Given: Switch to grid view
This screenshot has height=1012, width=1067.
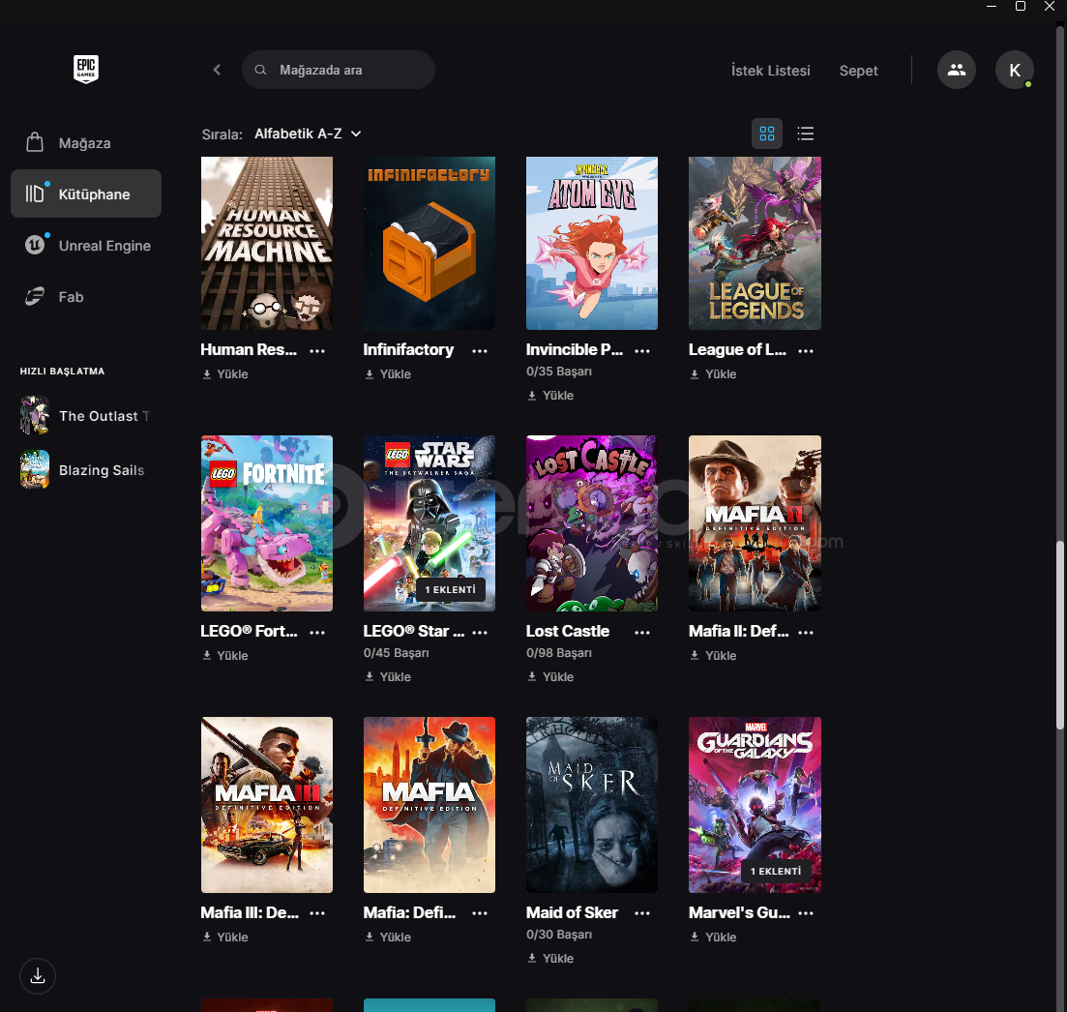Looking at the screenshot, I should pyautogui.click(x=767, y=134).
